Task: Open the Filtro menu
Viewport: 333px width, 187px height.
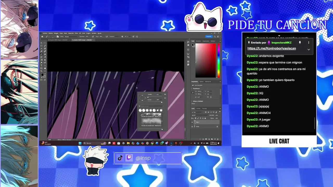Action: (x=76, y=33)
